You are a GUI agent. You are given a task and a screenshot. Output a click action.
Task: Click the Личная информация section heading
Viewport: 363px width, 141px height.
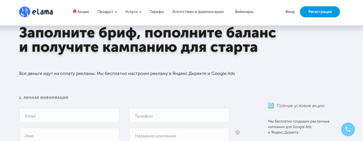(x=43, y=98)
